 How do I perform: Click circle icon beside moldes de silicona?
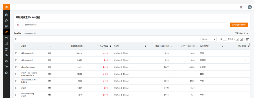[x=49, y=74]
